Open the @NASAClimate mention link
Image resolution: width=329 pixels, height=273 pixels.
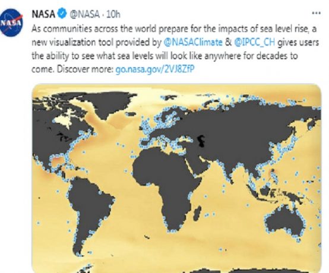coord(192,42)
